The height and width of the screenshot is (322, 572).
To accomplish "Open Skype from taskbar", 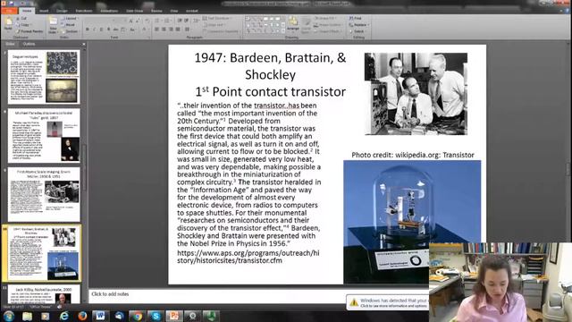I will pos(156,316).
